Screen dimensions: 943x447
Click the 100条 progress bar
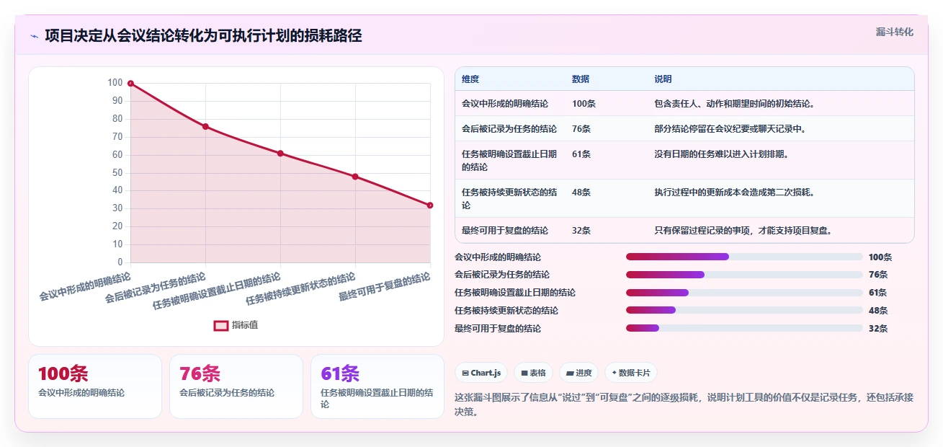pos(744,257)
